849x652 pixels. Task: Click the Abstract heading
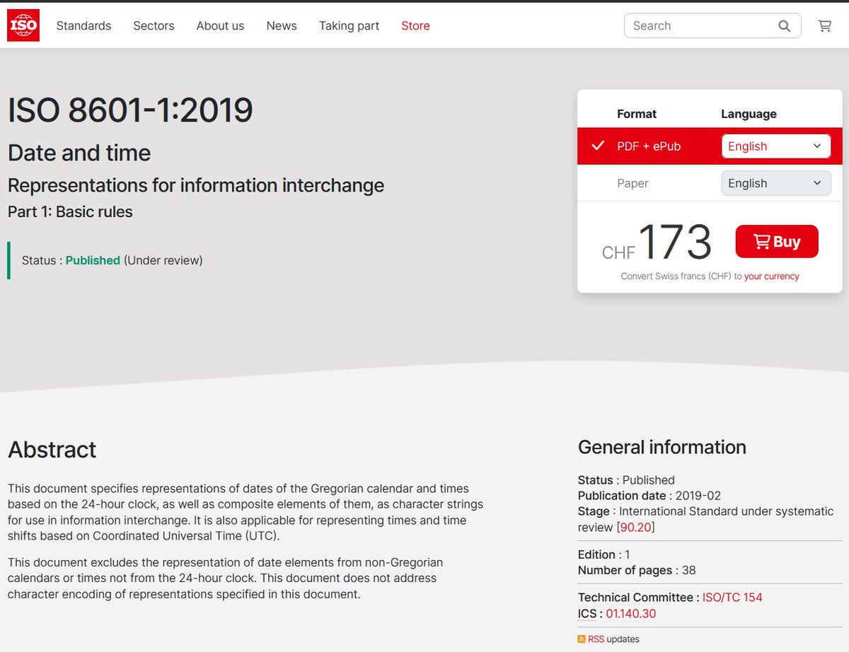(x=52, y=450)
